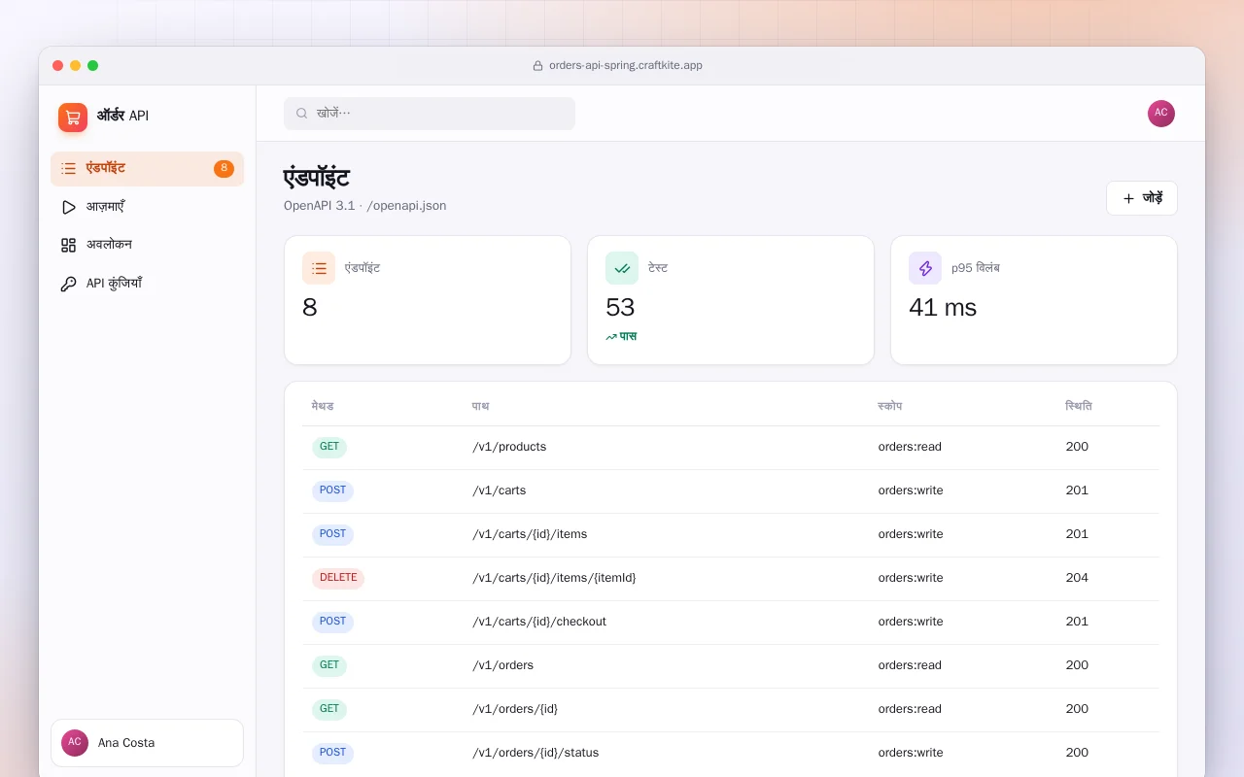Click the green double-check icon on टेस्ट card
1244x777 pixels.
[622, 268]
